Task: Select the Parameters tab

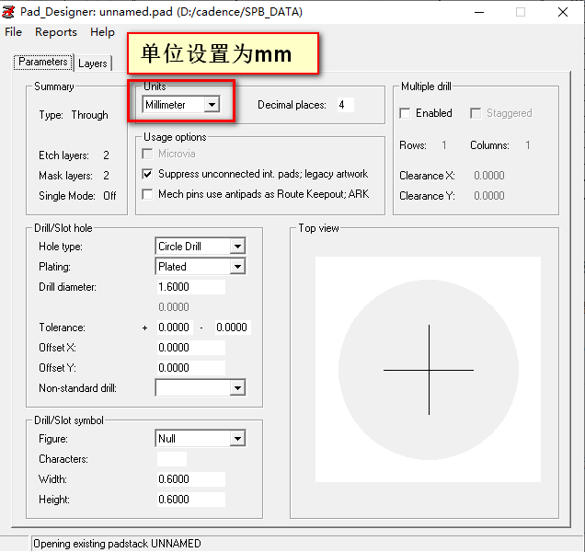Action: click(x=42, y=63)
